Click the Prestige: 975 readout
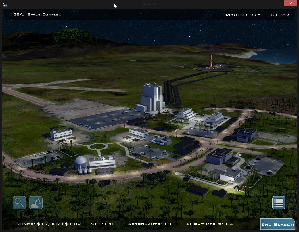Screen dimensions: 299x232 point(241,15)
